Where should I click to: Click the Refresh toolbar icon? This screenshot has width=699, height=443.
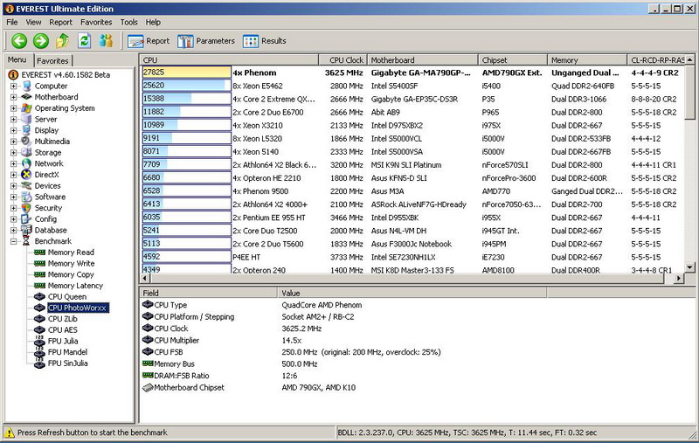click(x=84, y=41)
